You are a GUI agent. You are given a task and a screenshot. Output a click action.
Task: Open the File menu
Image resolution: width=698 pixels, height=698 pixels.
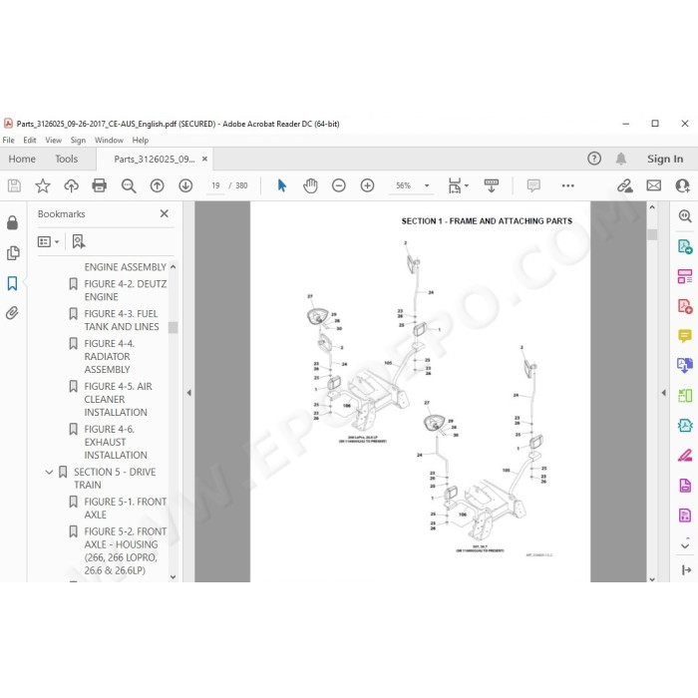pos(8,141)
